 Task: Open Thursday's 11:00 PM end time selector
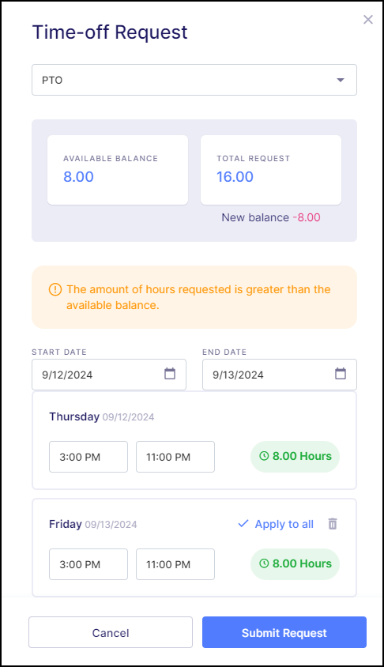coord(175,457)
